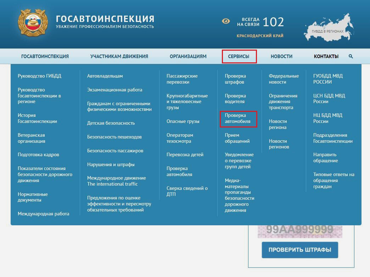The height and width of the screenshot is (277, 370).
Task: Open Типовые ответы на обращения граждан
Action: [333, 180]
